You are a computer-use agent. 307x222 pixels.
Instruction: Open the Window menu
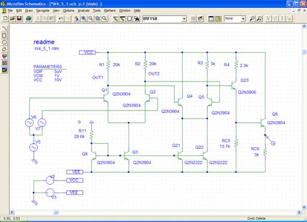[x=124, y=11]
